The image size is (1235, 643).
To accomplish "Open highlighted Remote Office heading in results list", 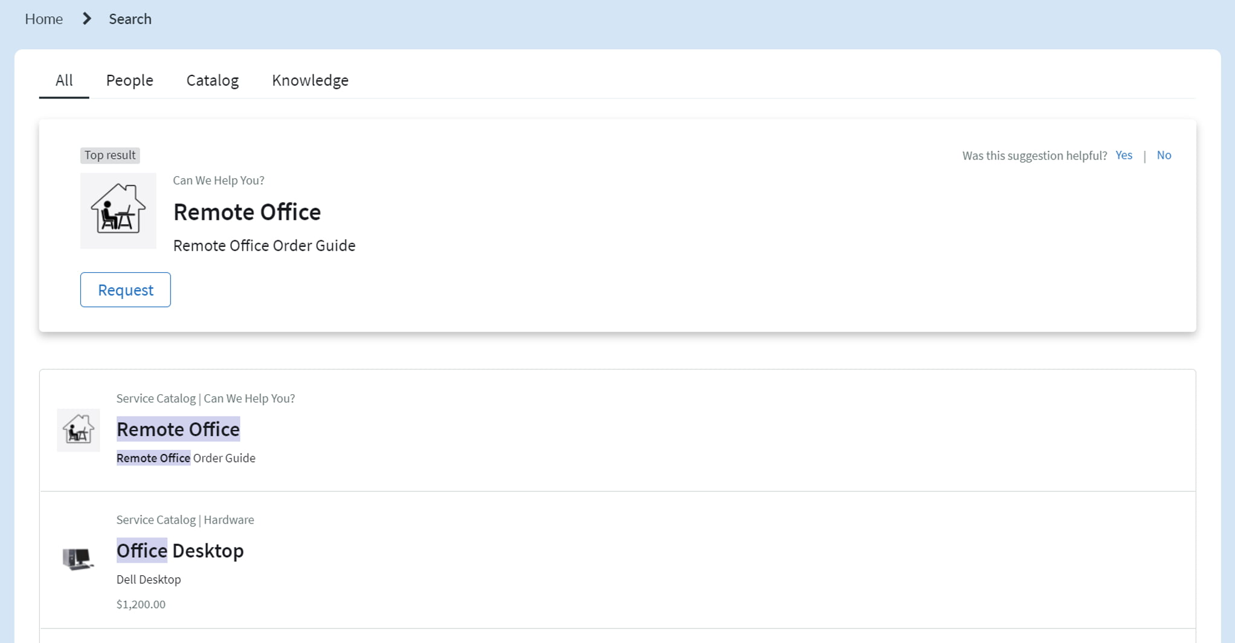I will (178, 429).
